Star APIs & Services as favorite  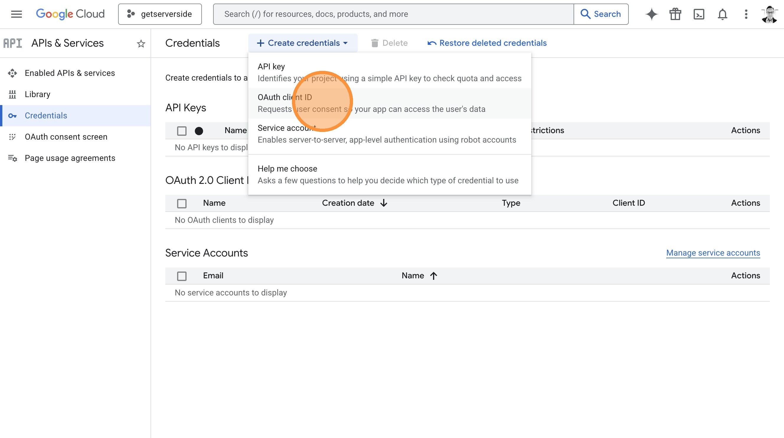(x=141, y=43)
